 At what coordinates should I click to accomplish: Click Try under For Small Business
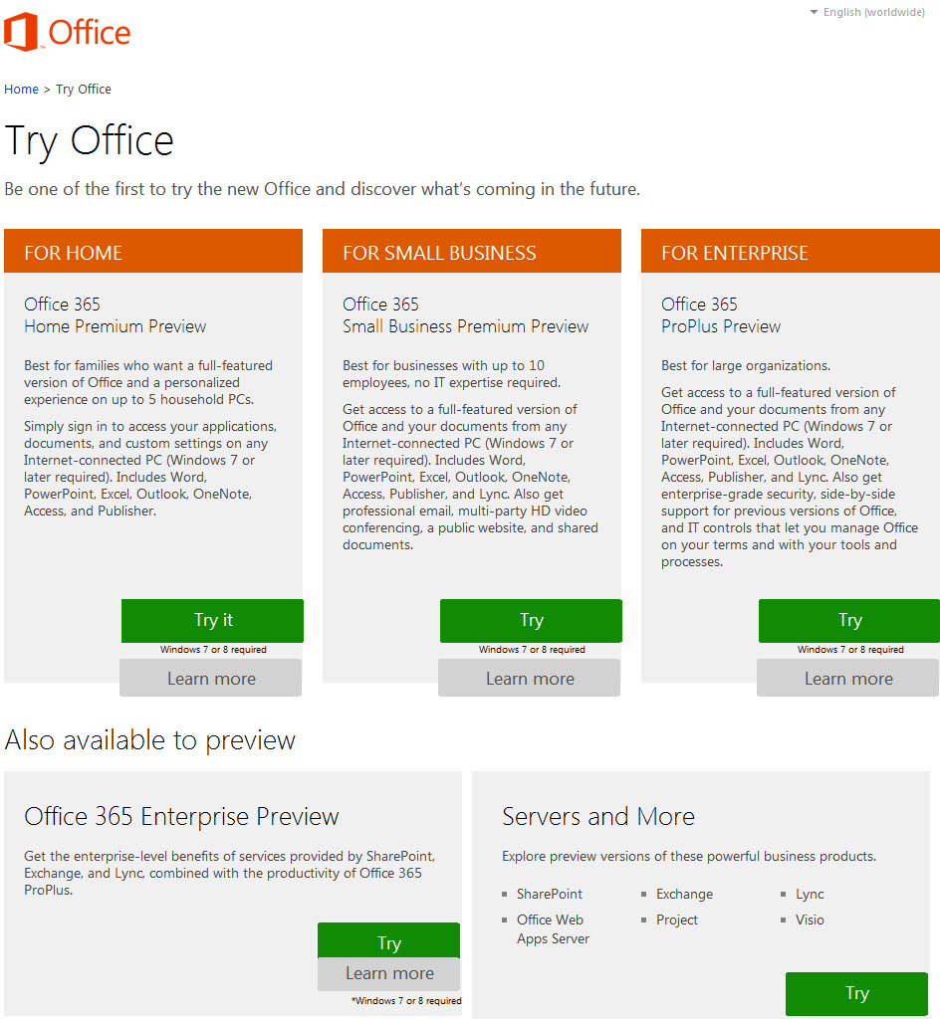point(531,620)
